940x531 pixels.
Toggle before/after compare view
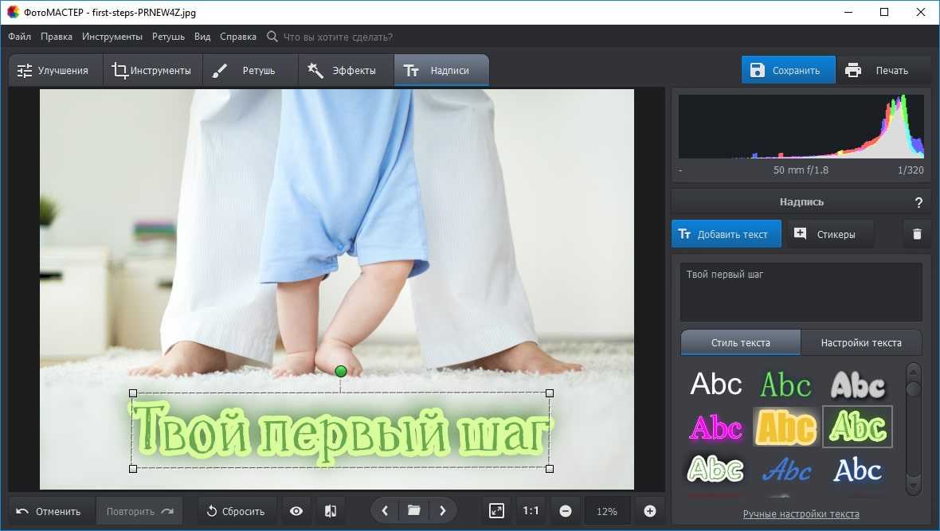tap(330, 511)
